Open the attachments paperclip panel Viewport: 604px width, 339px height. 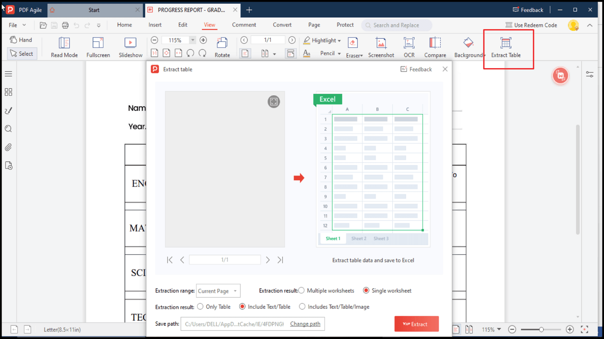8,147
